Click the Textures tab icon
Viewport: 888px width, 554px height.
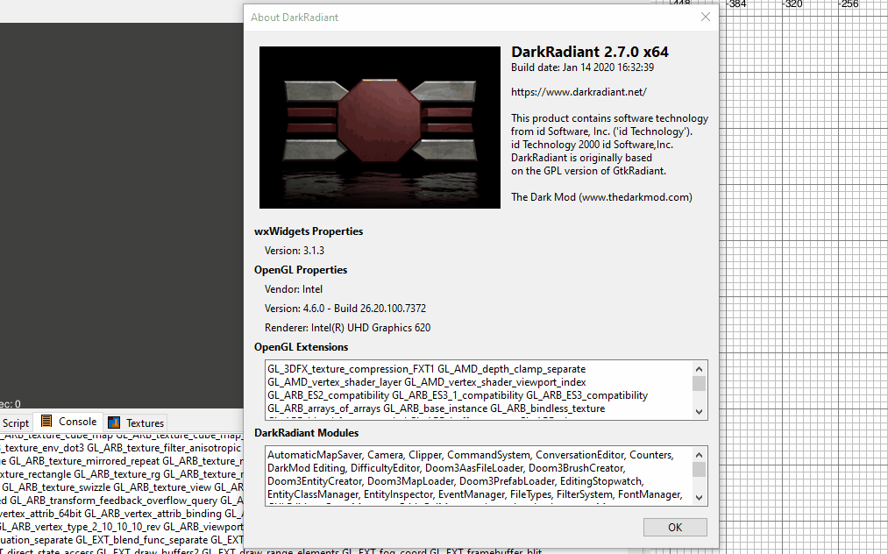point(114,423)
